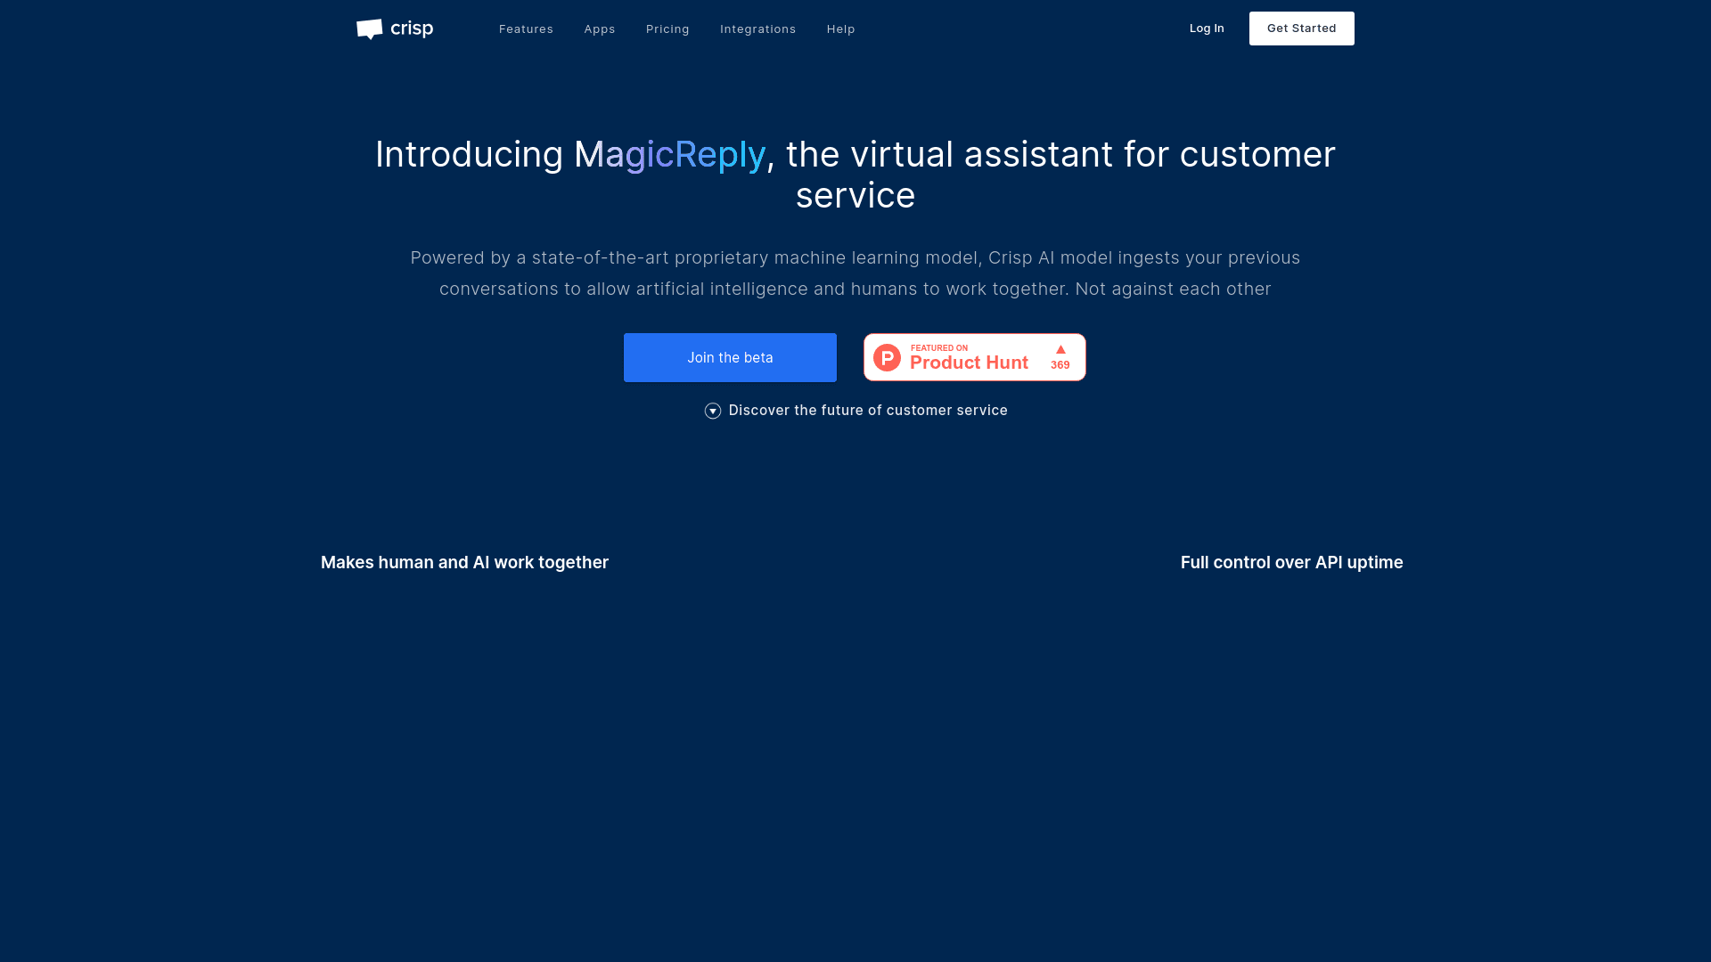This screenshot has height=962, width=1711.
Task: Click the Get Started button
Action: (x=1301, y=28)
